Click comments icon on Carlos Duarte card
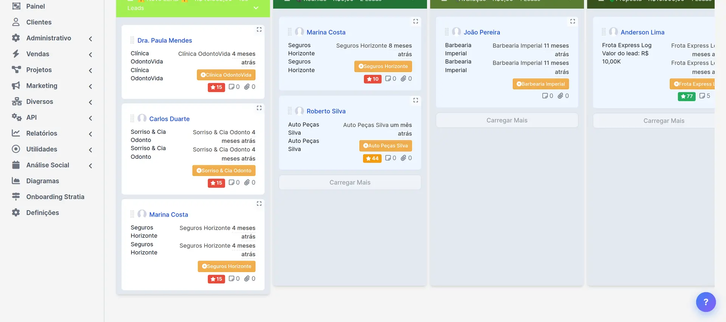Image resolution: width=726 pixels, height=322 pixels. click(231, 182)
